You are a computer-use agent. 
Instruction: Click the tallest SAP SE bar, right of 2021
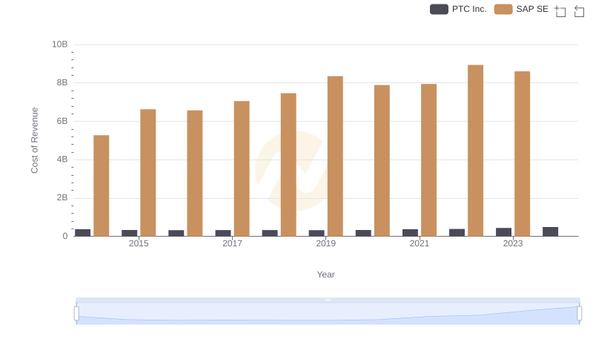point(475,151)
